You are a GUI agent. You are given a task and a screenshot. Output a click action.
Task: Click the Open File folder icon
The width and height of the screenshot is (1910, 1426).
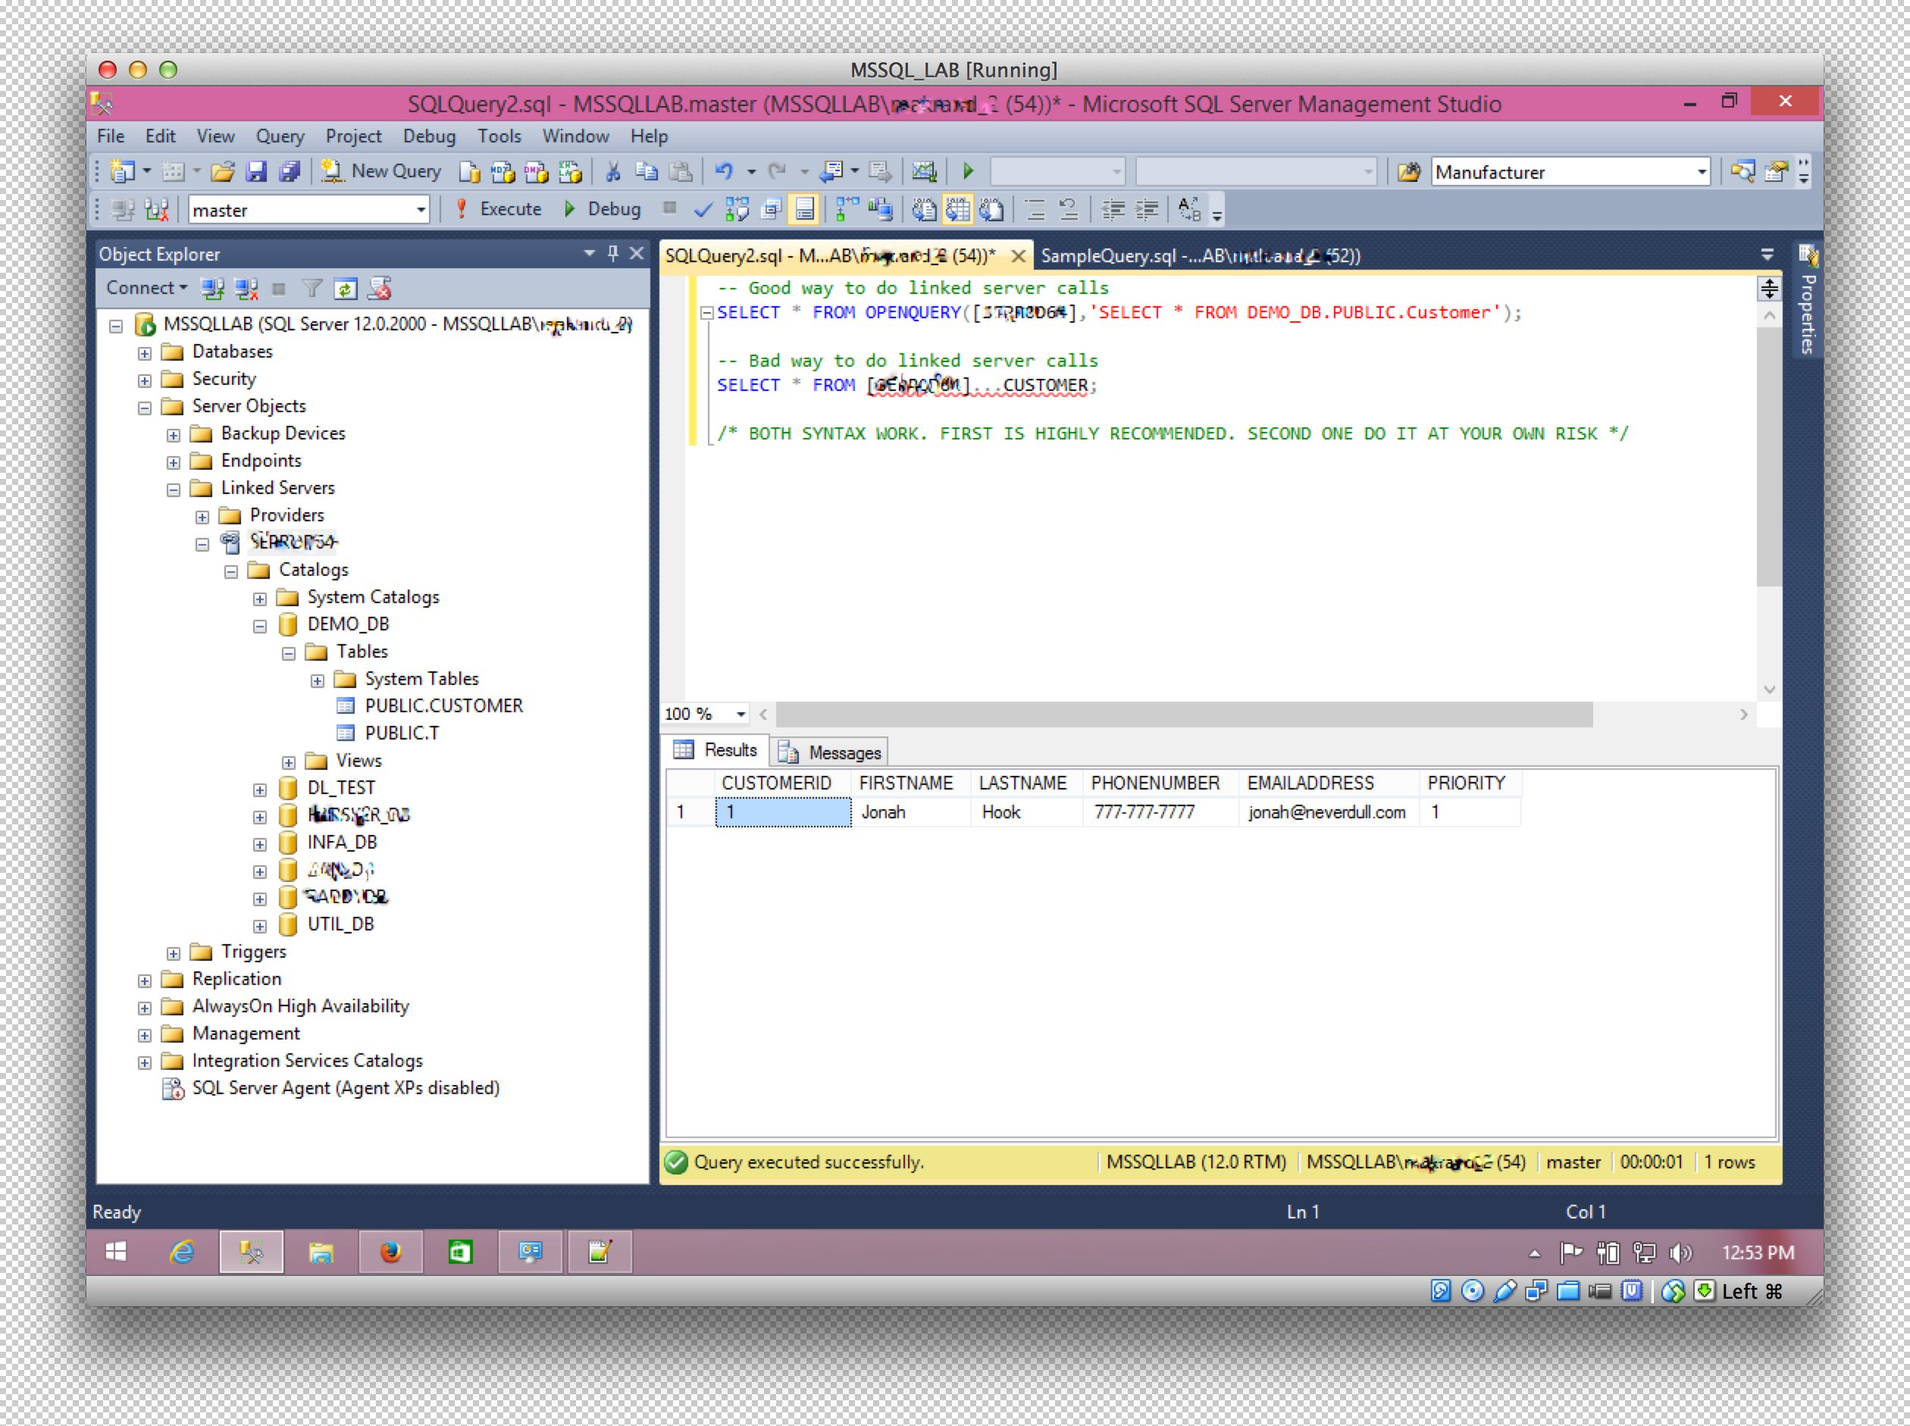223,172
